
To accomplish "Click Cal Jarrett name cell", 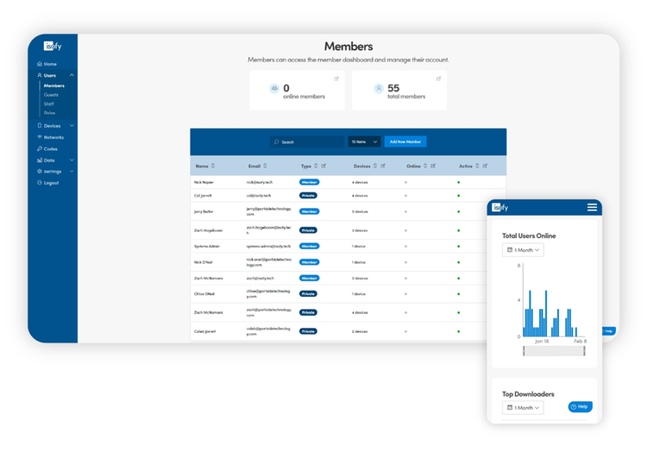I will (x=203, y=196).
